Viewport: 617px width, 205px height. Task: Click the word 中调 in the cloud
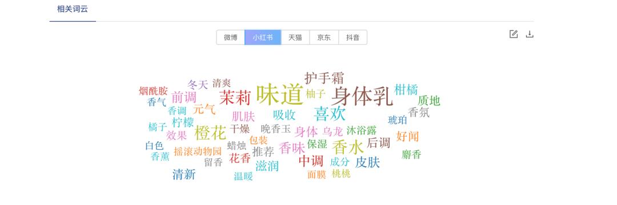(x=311, y=161)
